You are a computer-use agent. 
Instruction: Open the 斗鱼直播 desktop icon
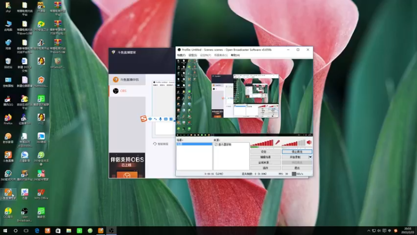pos(8,157)
